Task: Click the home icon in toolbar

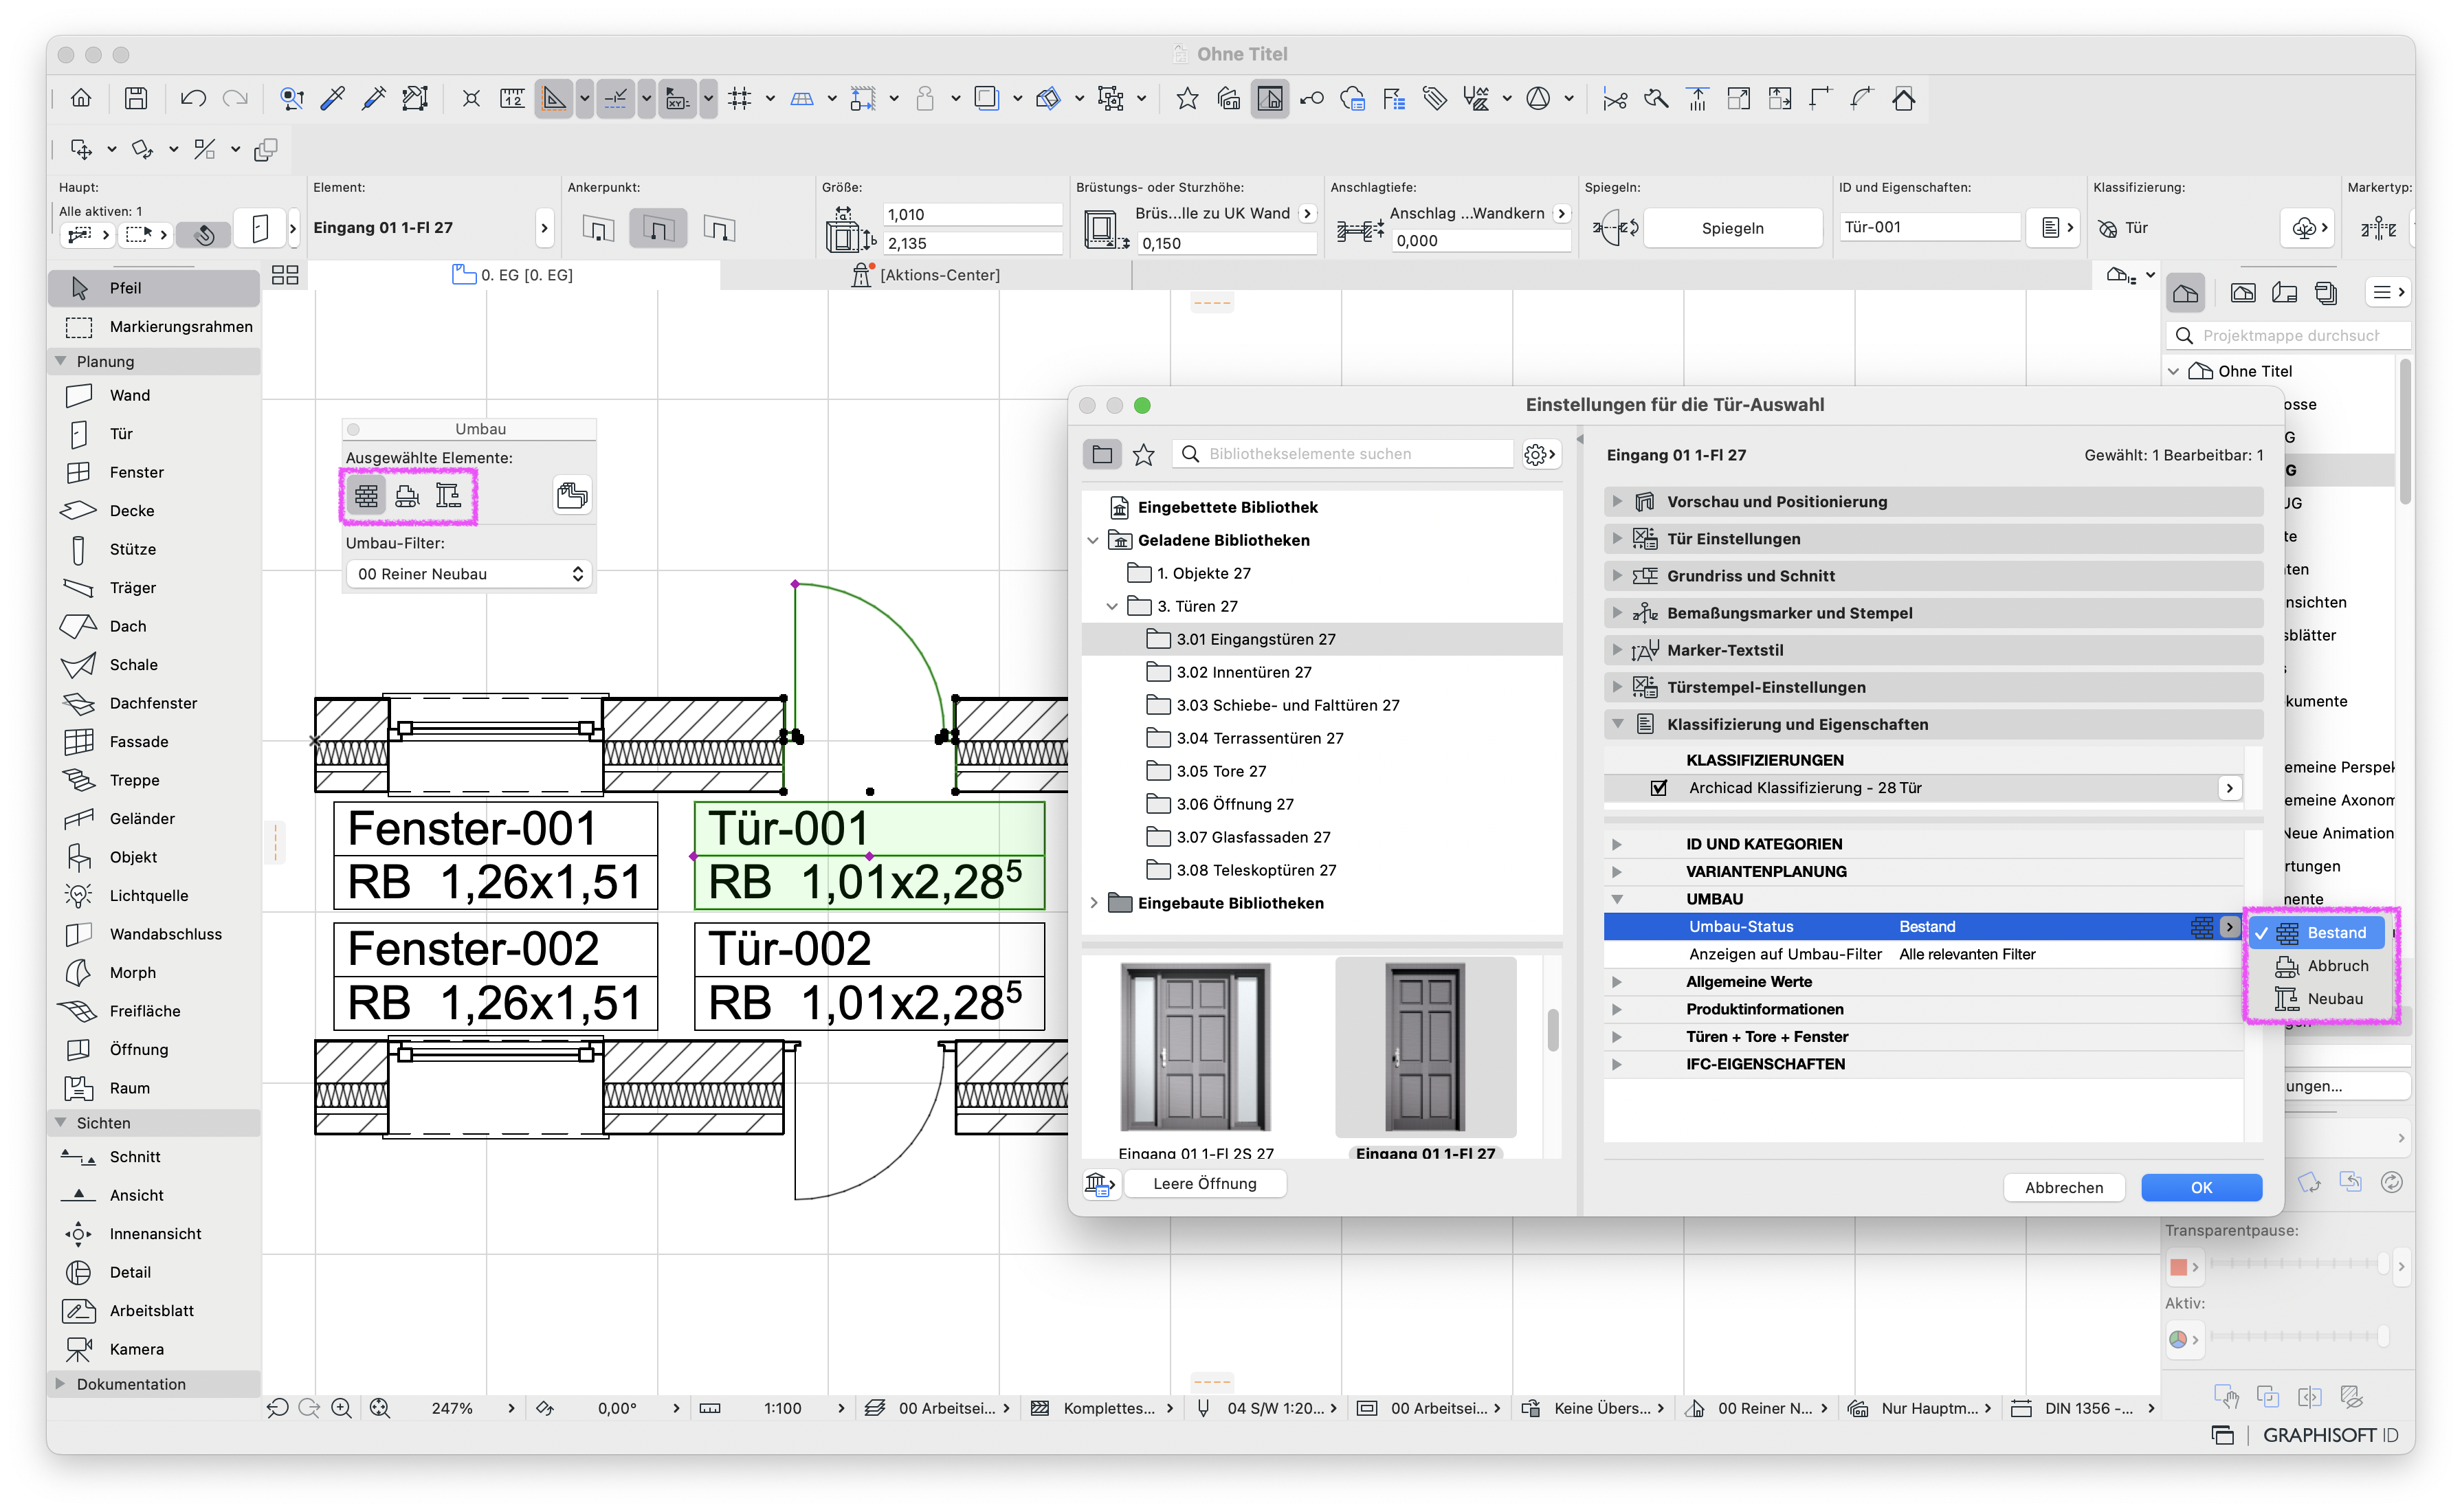Action: (x=81, y=98)
